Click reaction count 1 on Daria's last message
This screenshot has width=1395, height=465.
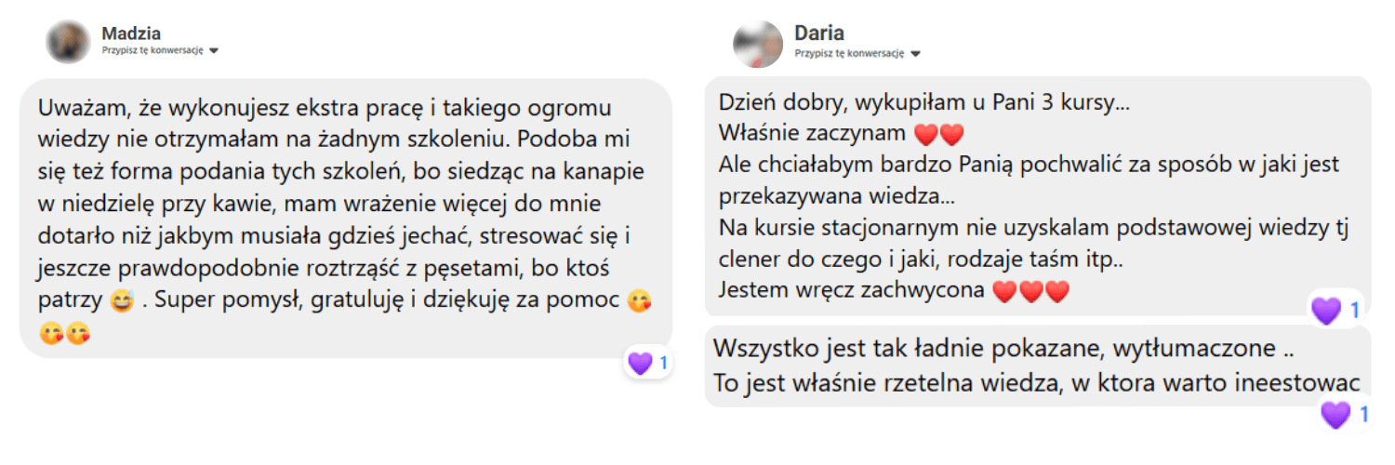tap(1364, 414)
